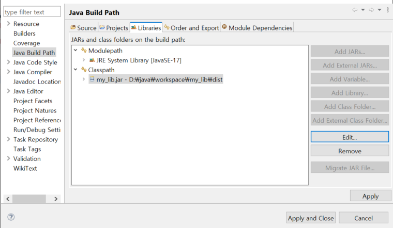
Task: Open the Order and Export tab
Action: (x=191, y=28)
